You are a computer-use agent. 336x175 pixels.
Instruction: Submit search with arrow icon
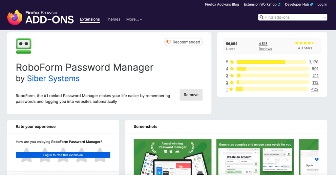tap(324, 17)
